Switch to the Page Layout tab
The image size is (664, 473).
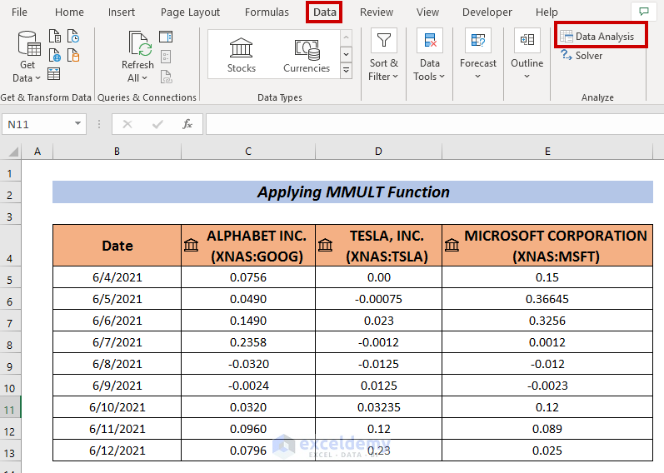click(190, 12)
